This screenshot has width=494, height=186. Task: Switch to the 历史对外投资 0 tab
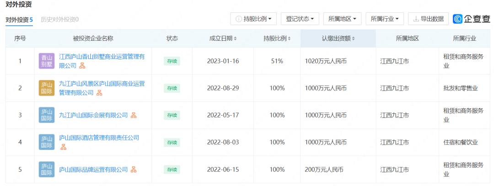tap(60, 20)
